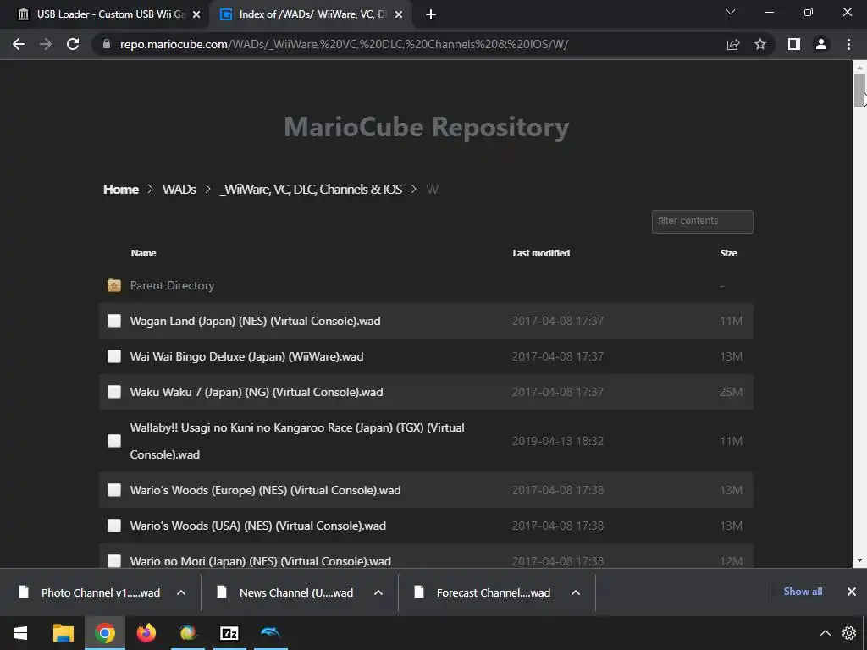Open the settings gear in system tray

coord(848,633)
